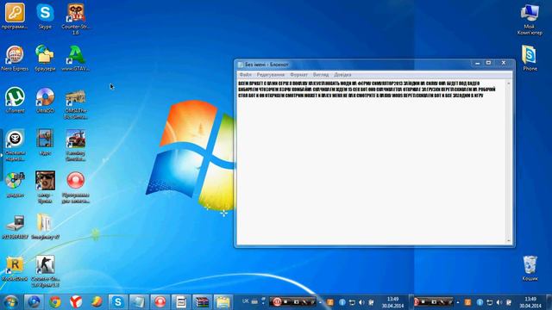This screenshot has height=310, width=552.
Task: Open the Phone Skype file icon
Action: (530, 59)
